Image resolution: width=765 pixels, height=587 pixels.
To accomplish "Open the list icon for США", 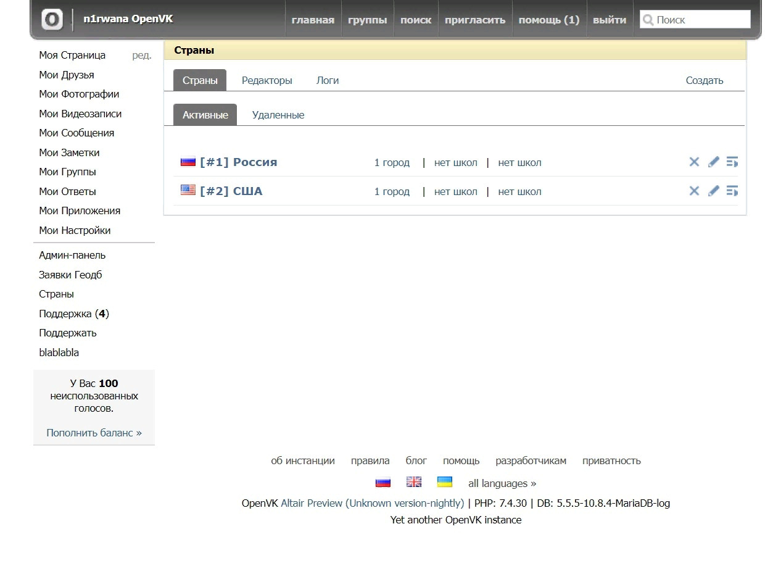I will pos(732,191).
